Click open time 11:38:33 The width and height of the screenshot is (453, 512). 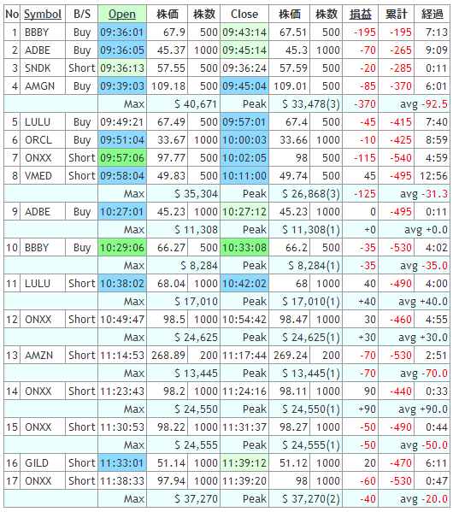pos(122,481)
